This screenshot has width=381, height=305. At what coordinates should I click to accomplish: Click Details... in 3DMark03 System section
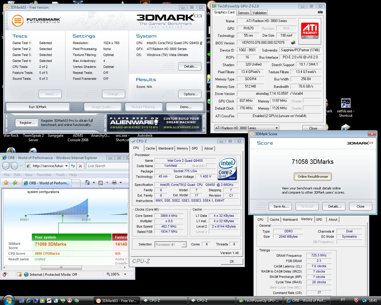[x=190, y=66]
